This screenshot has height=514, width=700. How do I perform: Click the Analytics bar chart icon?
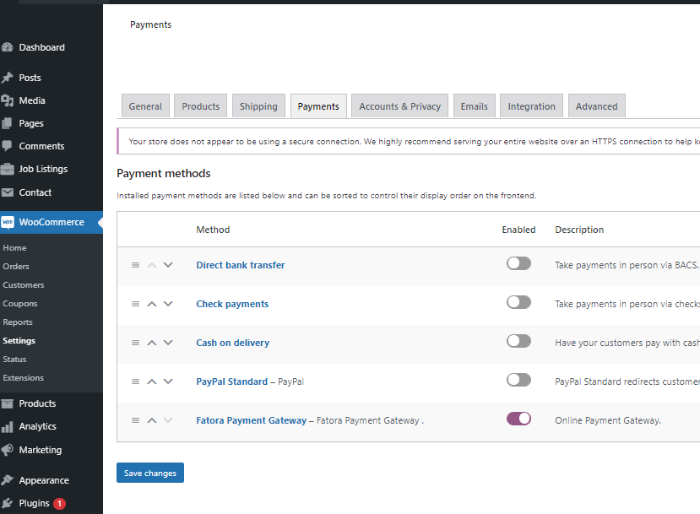(7, 426)
